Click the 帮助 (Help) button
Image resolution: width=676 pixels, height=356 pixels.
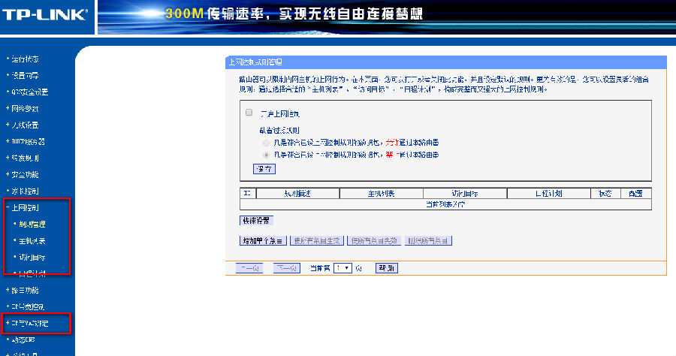pos(386,268)
